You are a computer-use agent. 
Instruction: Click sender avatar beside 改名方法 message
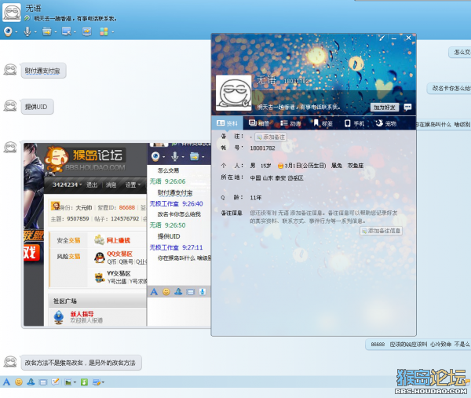tap(10, 361)
